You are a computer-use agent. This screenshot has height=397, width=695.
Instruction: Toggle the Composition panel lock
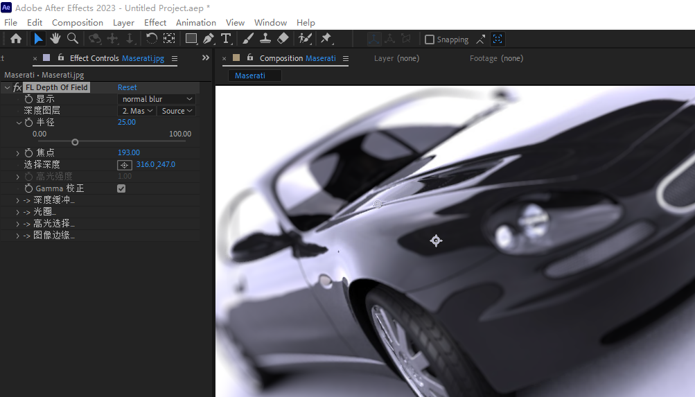point(250,58)
